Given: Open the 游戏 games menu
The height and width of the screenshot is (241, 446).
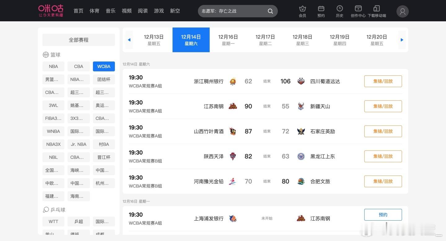Looking at the screenshot, I should 159,11.
